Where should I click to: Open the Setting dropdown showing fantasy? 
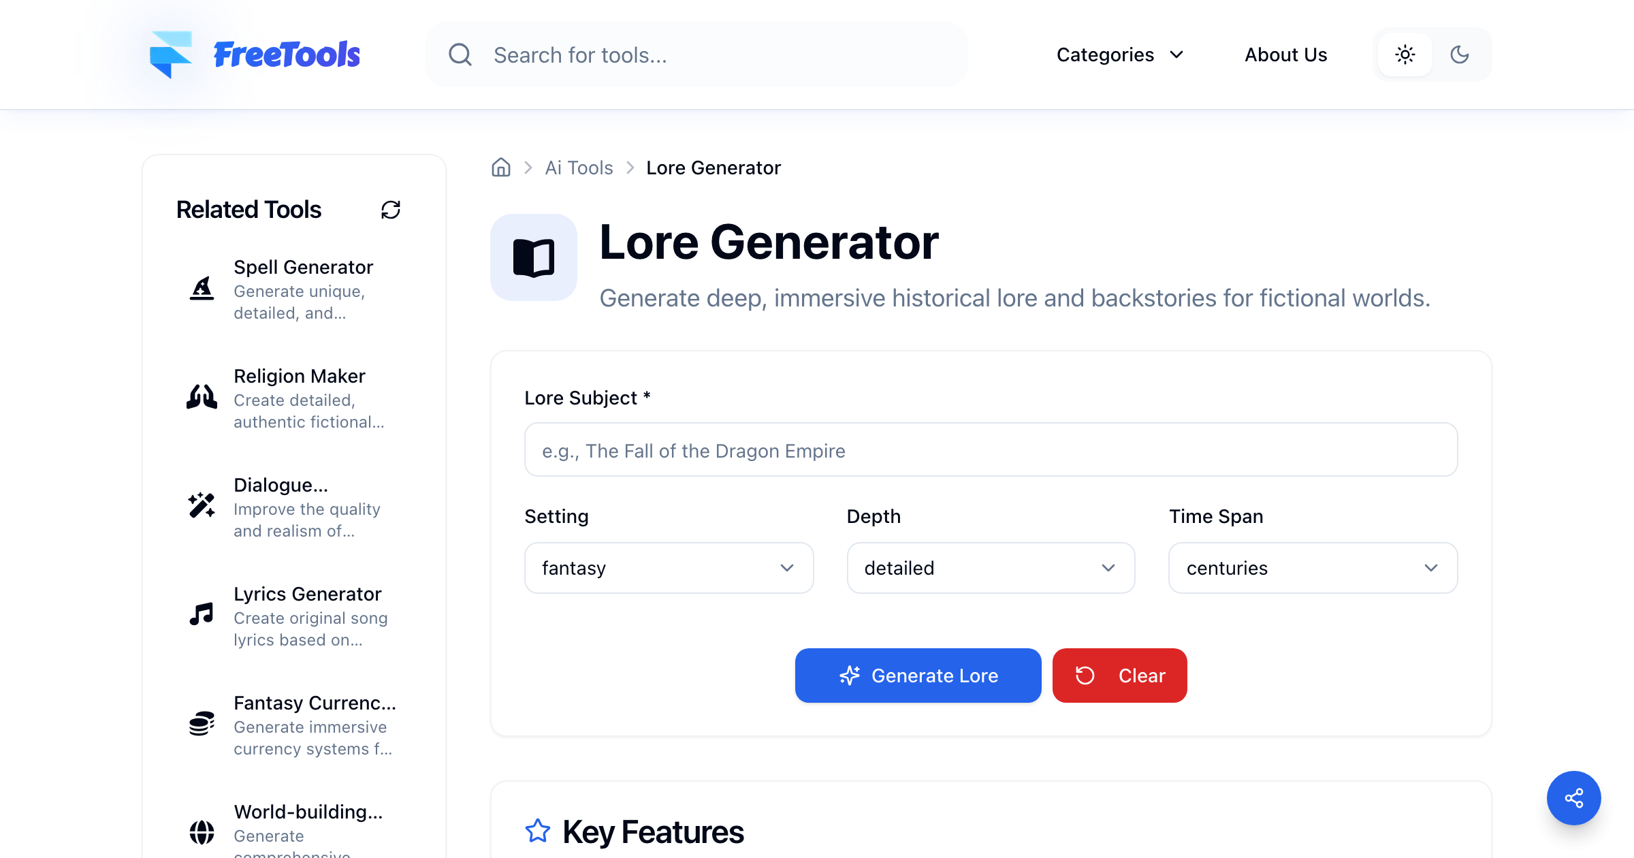[669, 568]
